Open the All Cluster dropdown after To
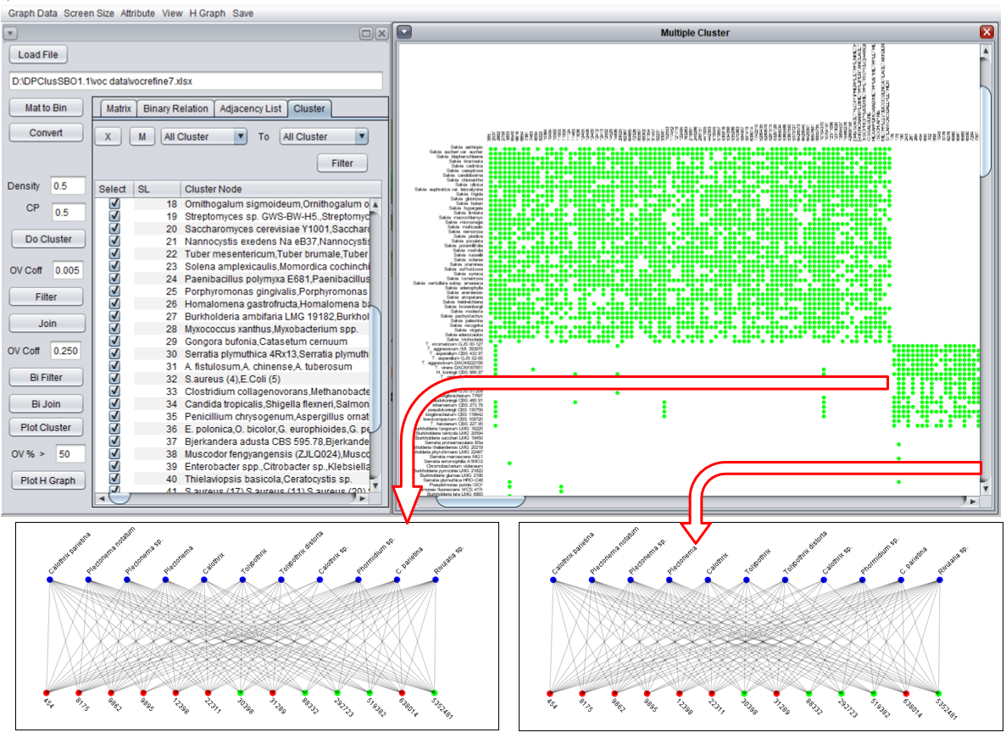The width and height of the screenshot is (1006, 738). [324, 136]
